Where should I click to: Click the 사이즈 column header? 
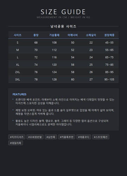point(18,35)
